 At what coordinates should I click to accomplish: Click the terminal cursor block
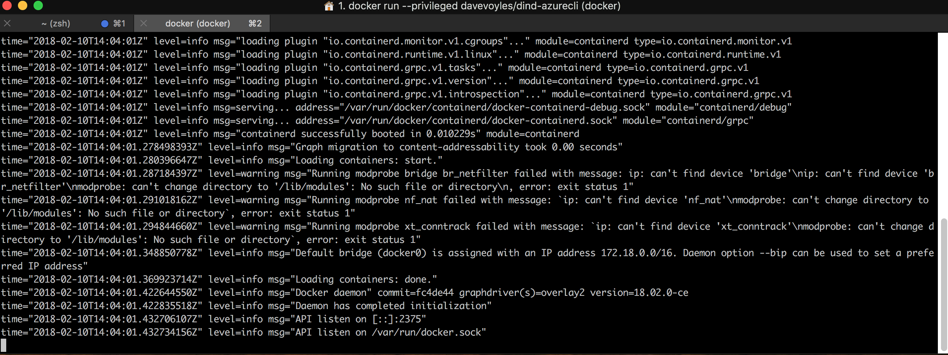(4, 345)
